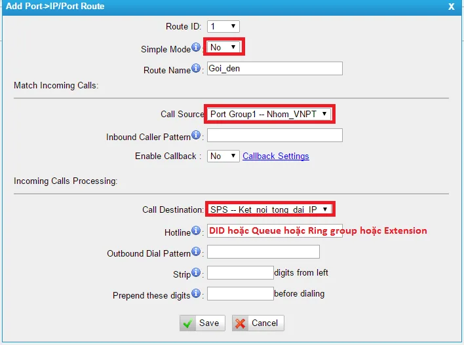Focus the Inbound Caller Pattern field
Screen dimensions: 464x345
click(x=275, y=136)
